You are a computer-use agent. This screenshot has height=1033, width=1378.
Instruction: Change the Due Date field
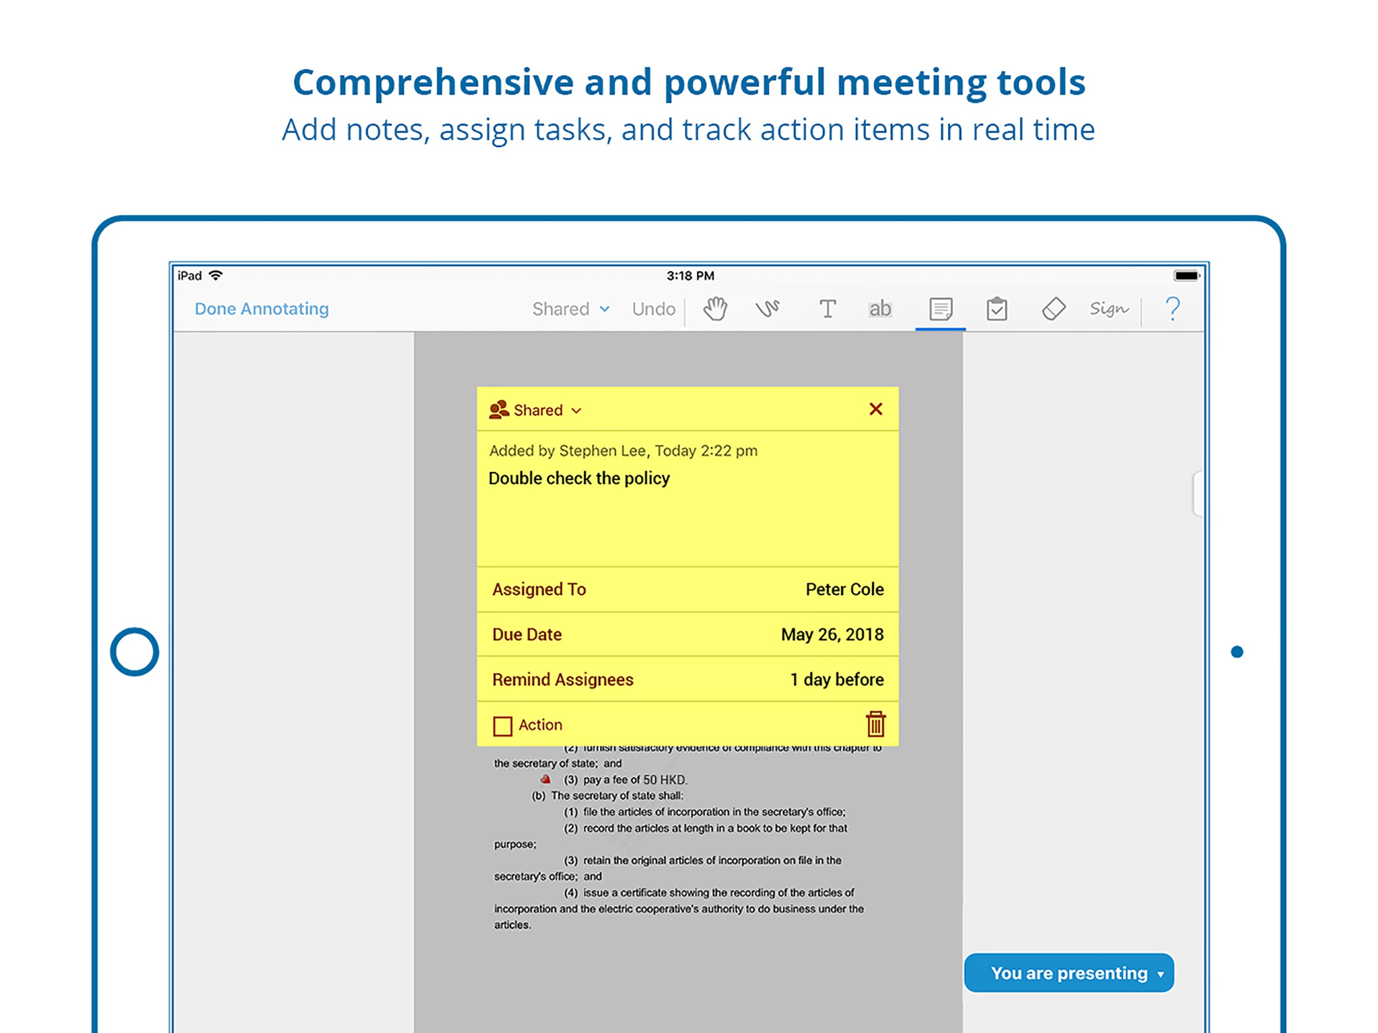[x=687, y=634]
